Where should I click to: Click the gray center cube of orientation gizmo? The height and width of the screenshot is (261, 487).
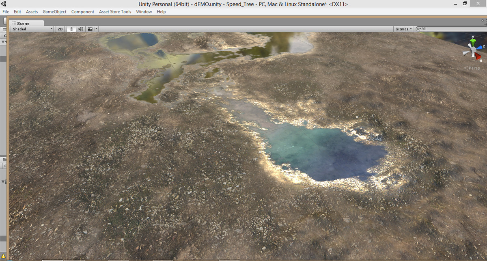tap(472, 50)
